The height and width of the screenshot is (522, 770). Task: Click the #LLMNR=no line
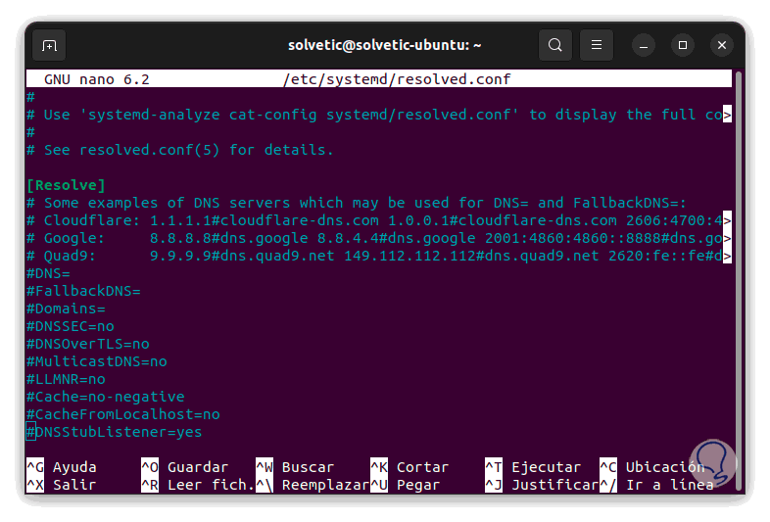point(66,379)
